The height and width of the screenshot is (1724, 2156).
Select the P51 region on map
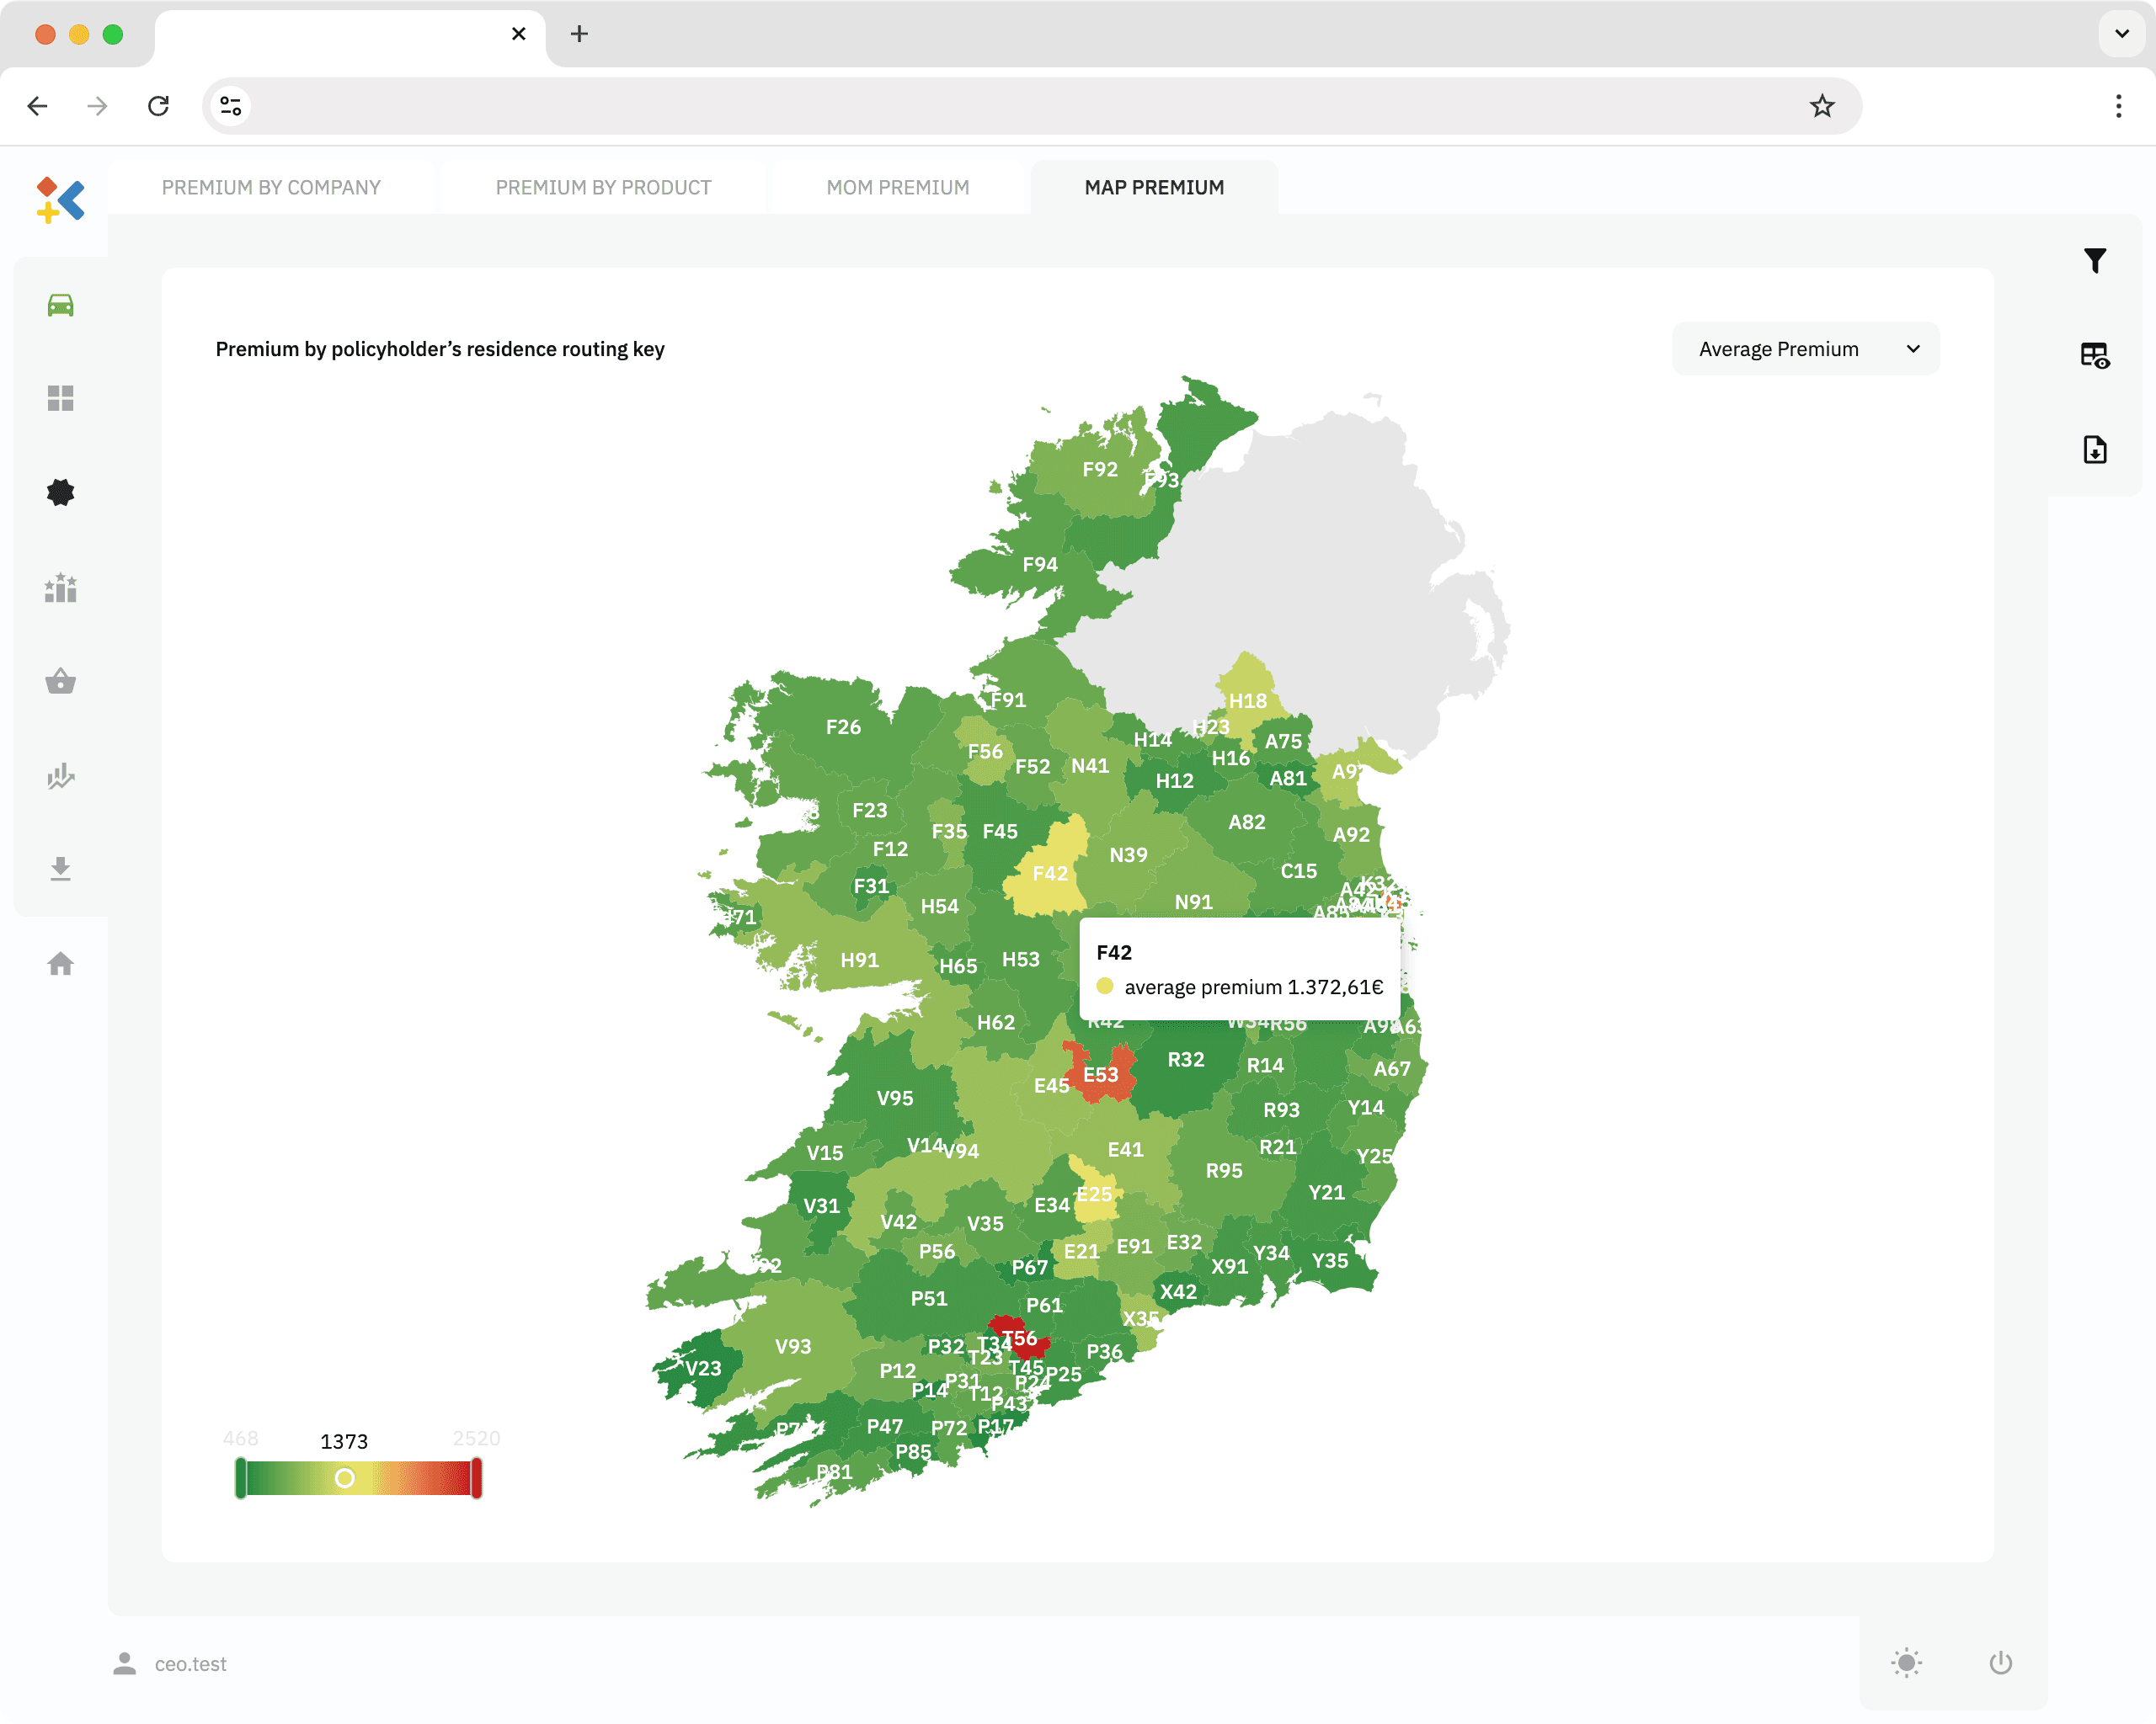928,1298
